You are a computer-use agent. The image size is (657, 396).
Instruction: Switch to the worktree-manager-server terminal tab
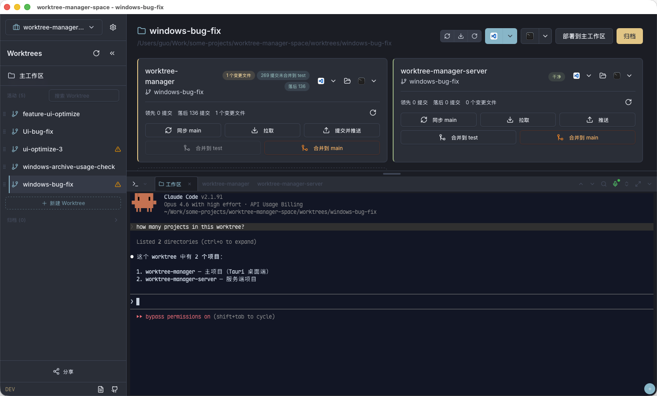[x=290, y=184]
